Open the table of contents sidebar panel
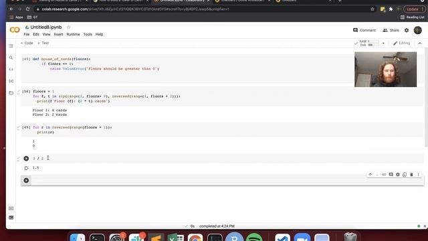The height and width of the screenshot is (241, 428). [x=11, y=46]
